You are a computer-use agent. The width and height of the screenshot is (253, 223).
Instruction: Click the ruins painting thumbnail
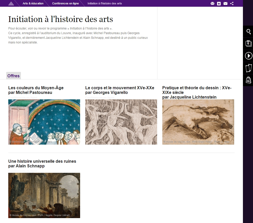click(44, 195)
